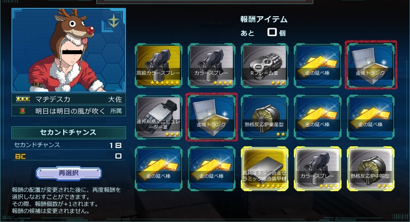Select the RフレームIII reward tile
410x222 pixels.
(x=264, y=66)
